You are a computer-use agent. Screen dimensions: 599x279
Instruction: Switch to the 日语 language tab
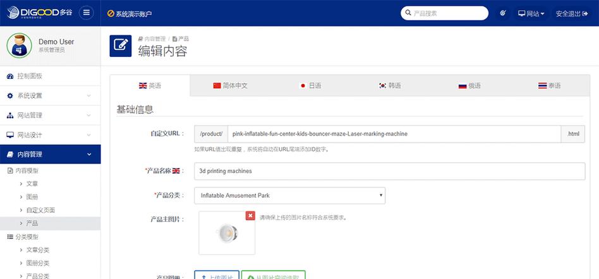click(310, 86)
